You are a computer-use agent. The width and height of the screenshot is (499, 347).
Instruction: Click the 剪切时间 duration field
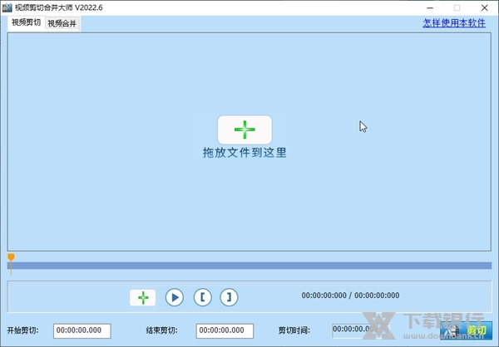click(360, 330)
